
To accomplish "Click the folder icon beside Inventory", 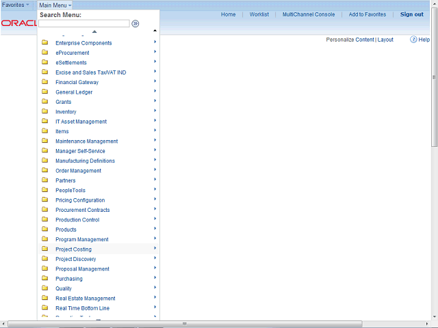I will click(44, 111).
